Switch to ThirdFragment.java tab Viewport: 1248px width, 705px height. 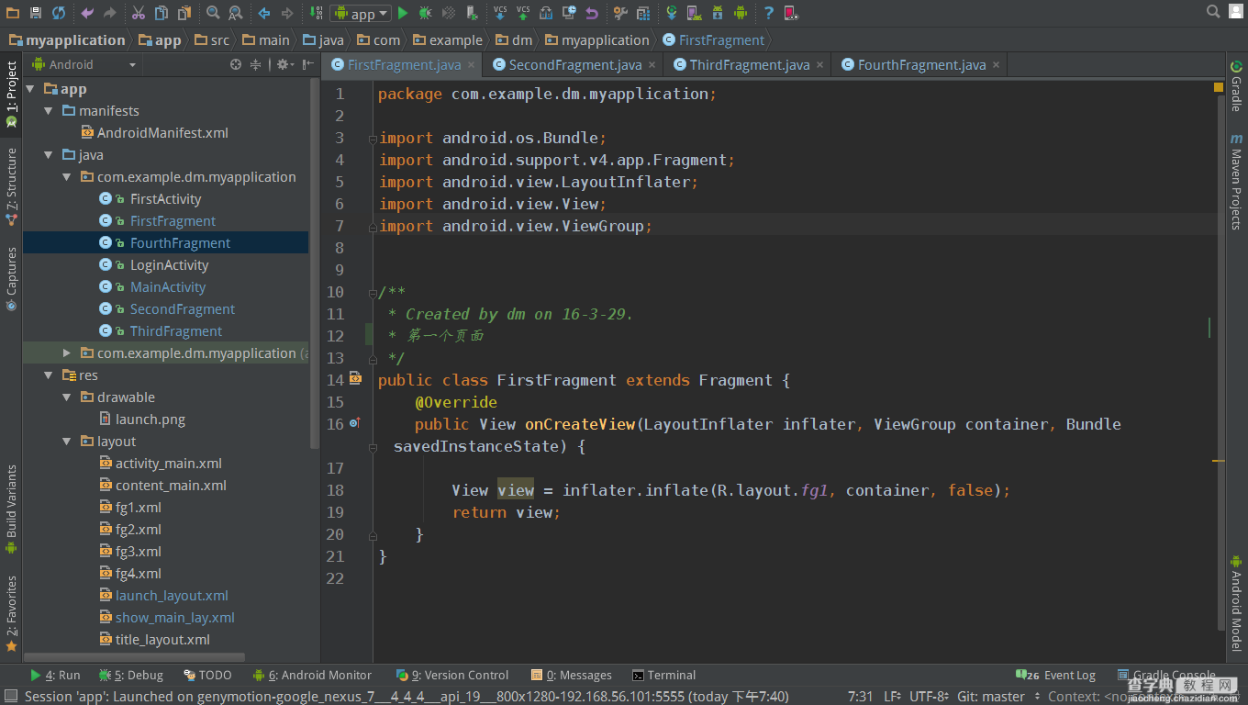click(x=749, y=64)
